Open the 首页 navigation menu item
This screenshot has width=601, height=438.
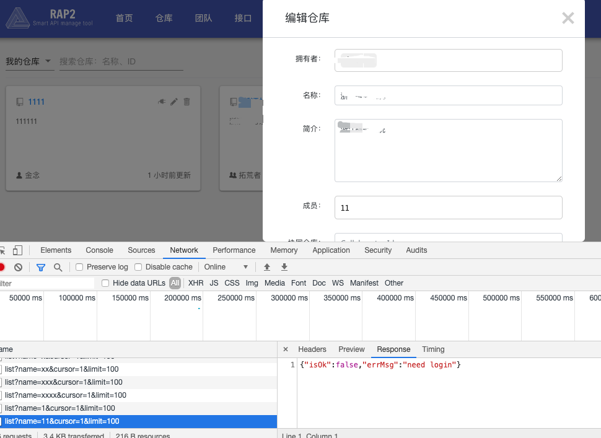tap(124, 18)
